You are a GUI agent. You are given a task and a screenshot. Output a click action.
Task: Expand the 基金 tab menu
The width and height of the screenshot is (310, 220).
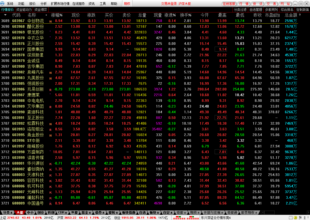(90, 212)
